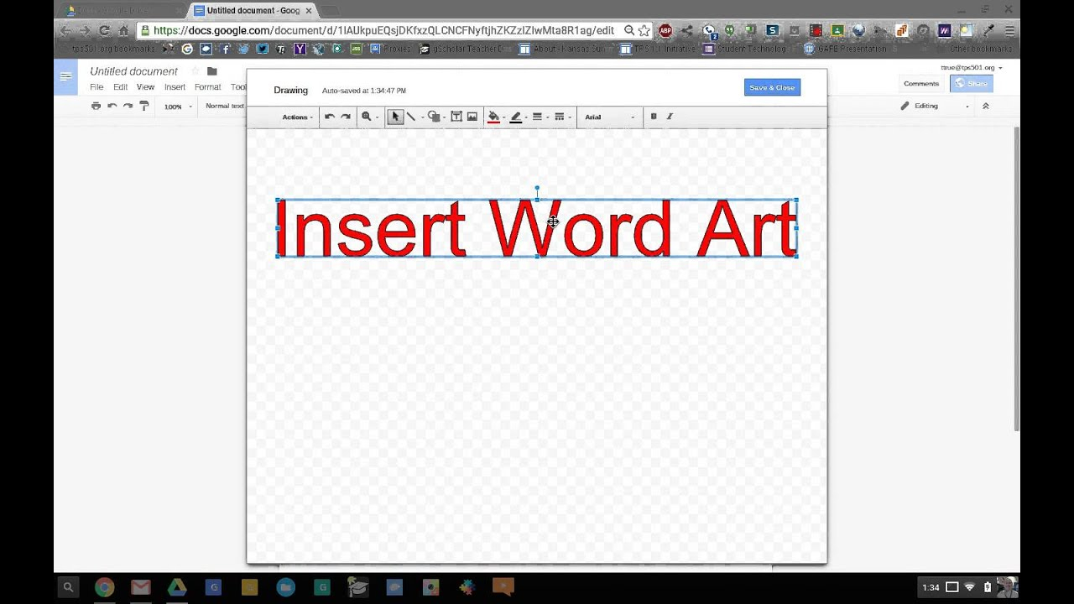1074x604 pixels.
Task: Open Gmail from the shelf
Action: pos(140,587)
